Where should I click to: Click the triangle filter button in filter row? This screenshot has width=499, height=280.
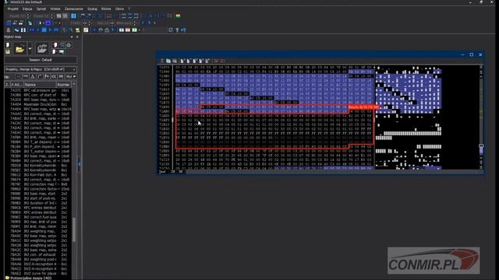pos(33,76)
